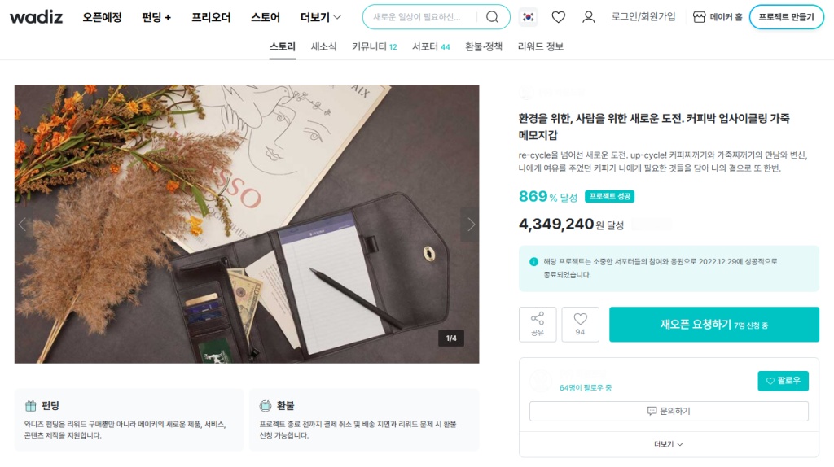834x467 pixels.
Task: Switch to the 새소식 tab
Action: pyautogui.click(x=323, y=46)
